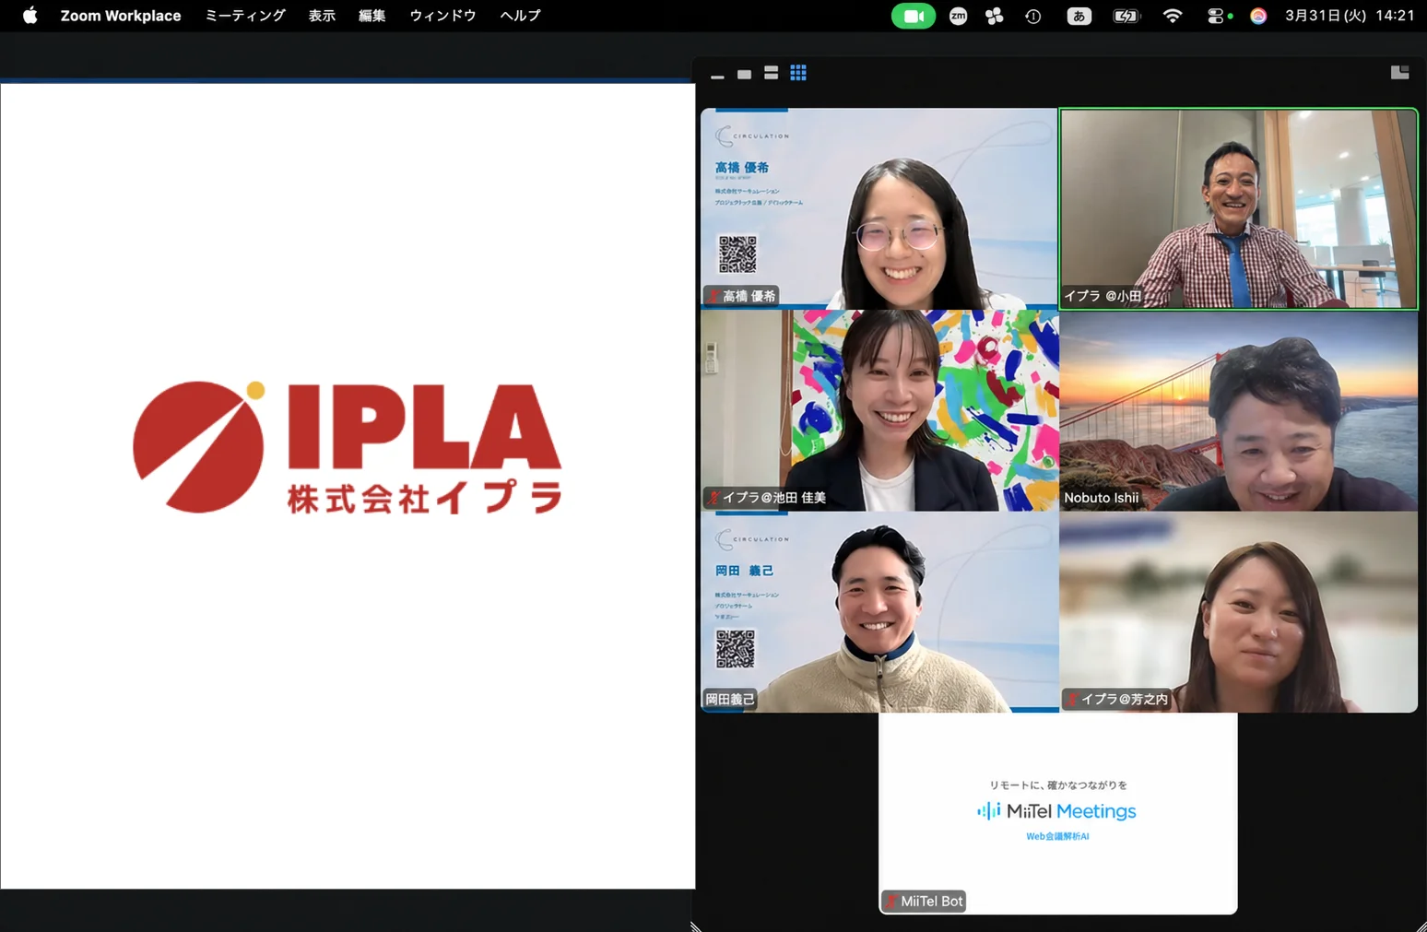Viewport: 1427px width, 932px height.
Task: Open the ウィンドウ menu
Action: point(442,16)
